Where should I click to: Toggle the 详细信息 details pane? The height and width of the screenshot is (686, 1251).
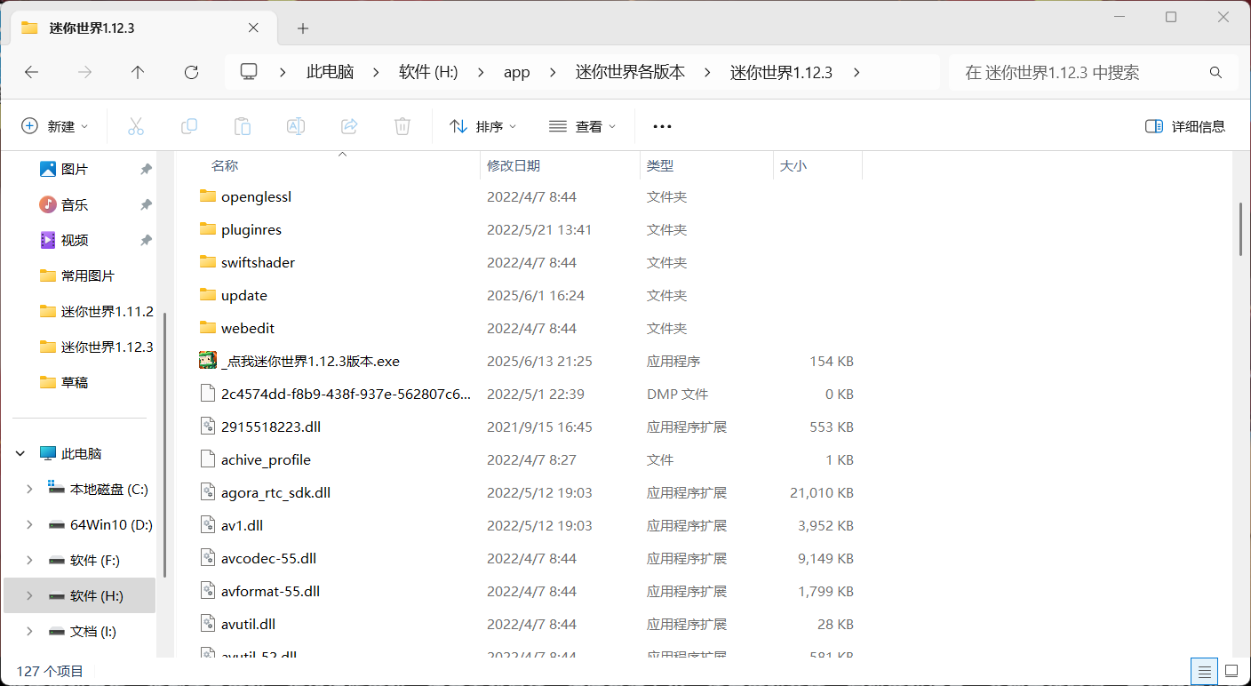pyautogui.click(x=1185, y=126)
